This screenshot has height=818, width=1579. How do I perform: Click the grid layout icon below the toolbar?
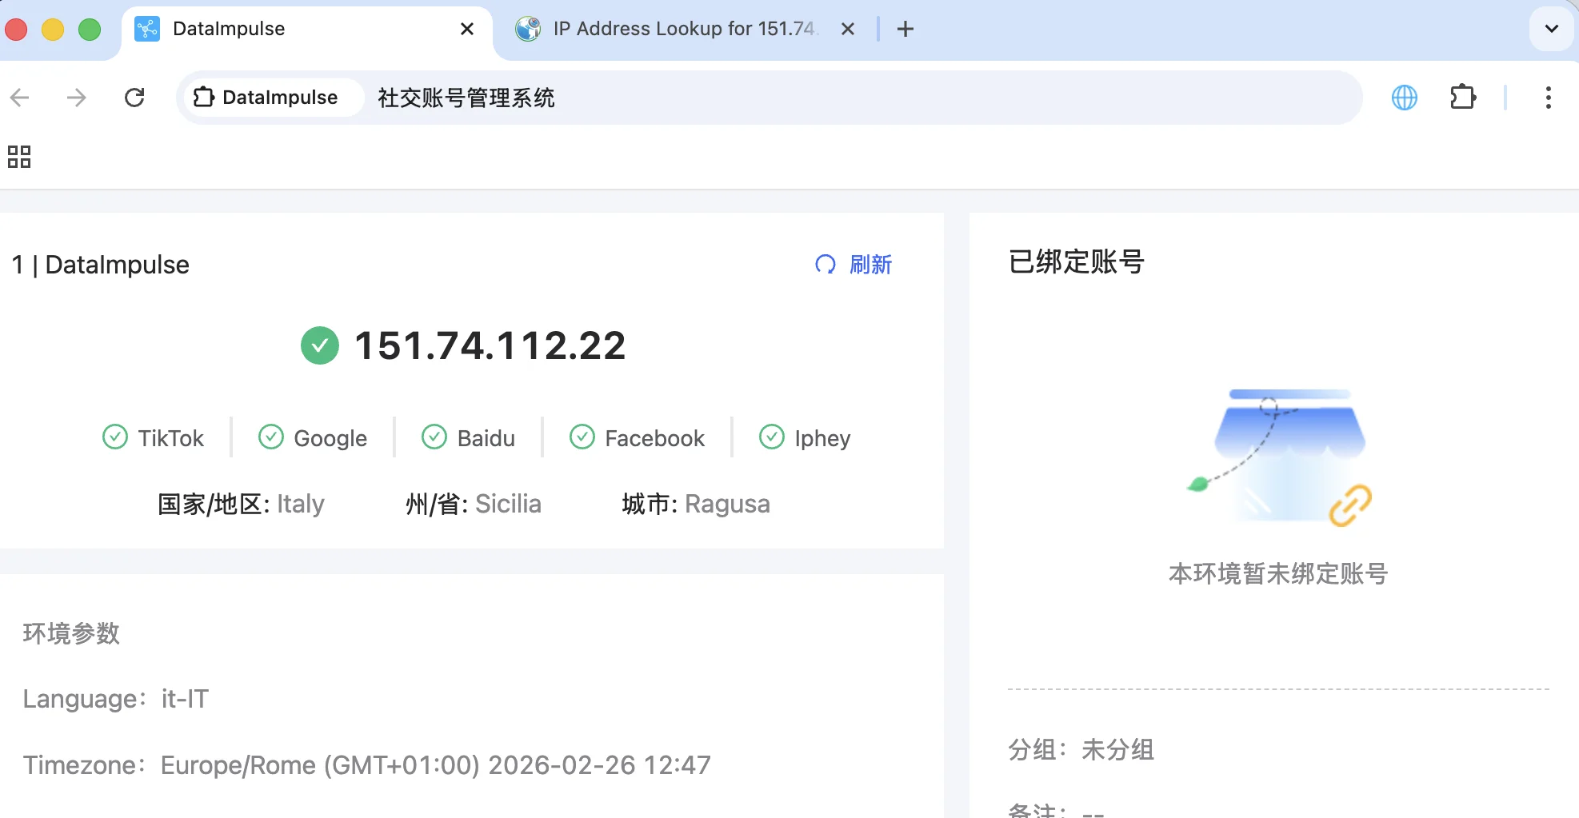pyautogui.click(x=18, y=157)
